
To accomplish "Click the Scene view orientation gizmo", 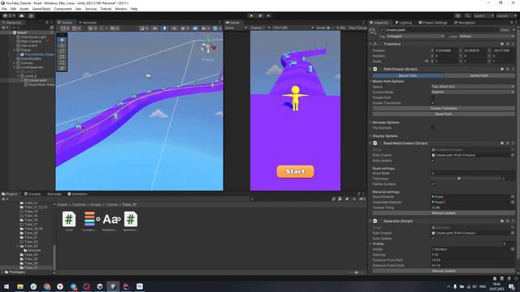I will [x=208, y=45].
